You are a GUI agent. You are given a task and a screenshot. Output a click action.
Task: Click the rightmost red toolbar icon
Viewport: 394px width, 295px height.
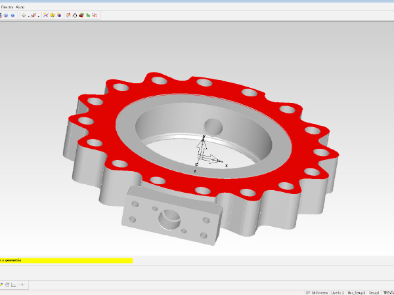pos(95,14)
